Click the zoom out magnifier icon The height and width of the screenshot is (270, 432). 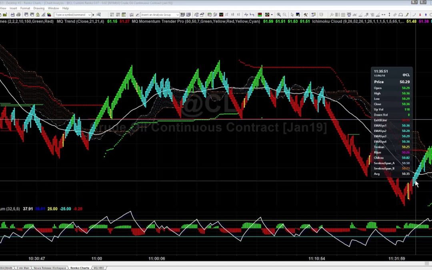[x=284, y=15]
